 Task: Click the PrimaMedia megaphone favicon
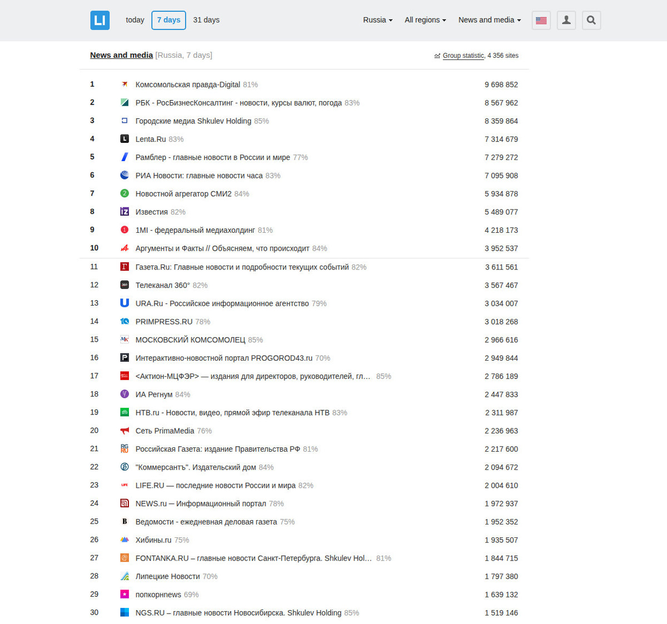[x=125, y=431]
